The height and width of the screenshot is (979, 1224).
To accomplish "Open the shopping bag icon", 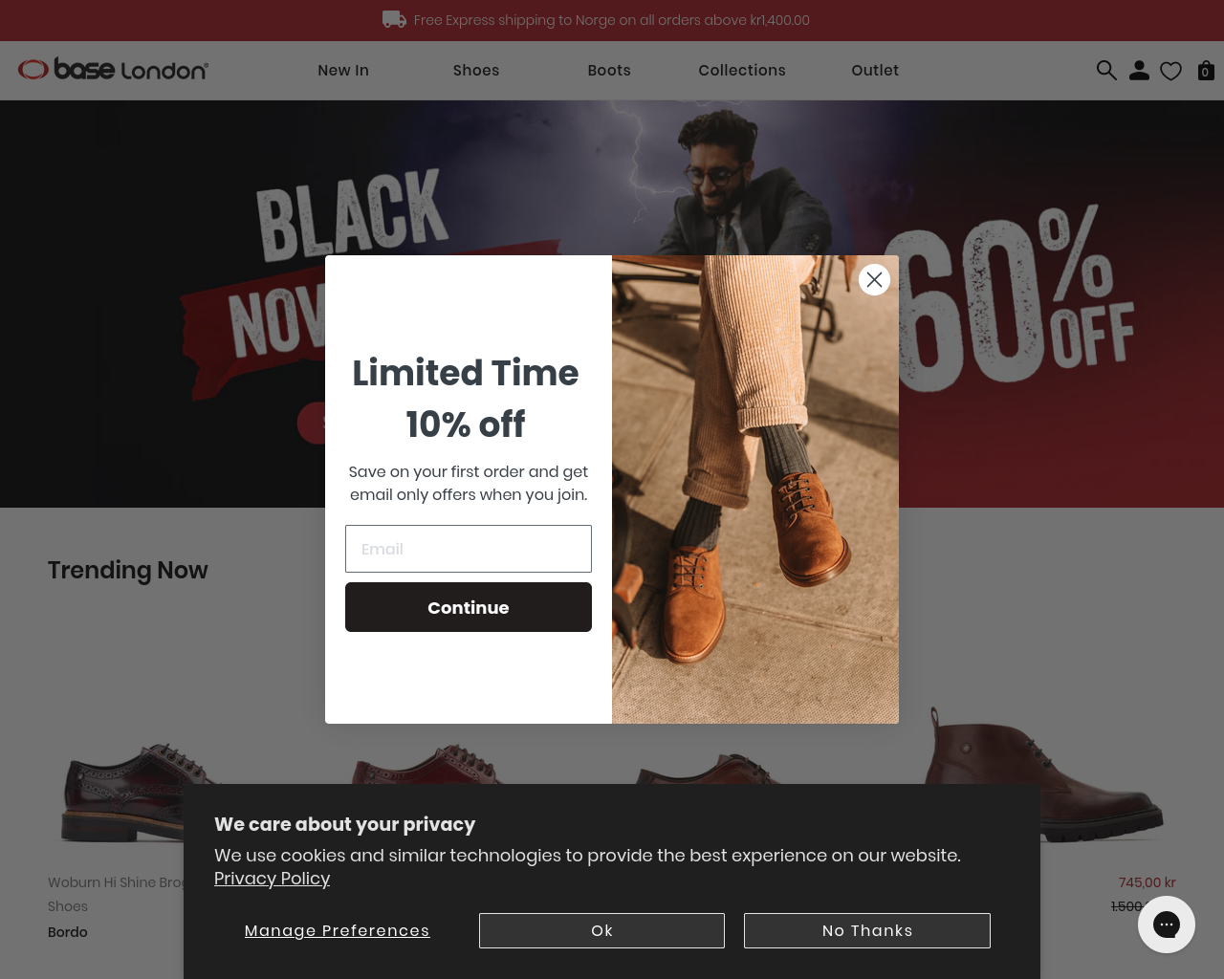I will (x=1206, y=71).
